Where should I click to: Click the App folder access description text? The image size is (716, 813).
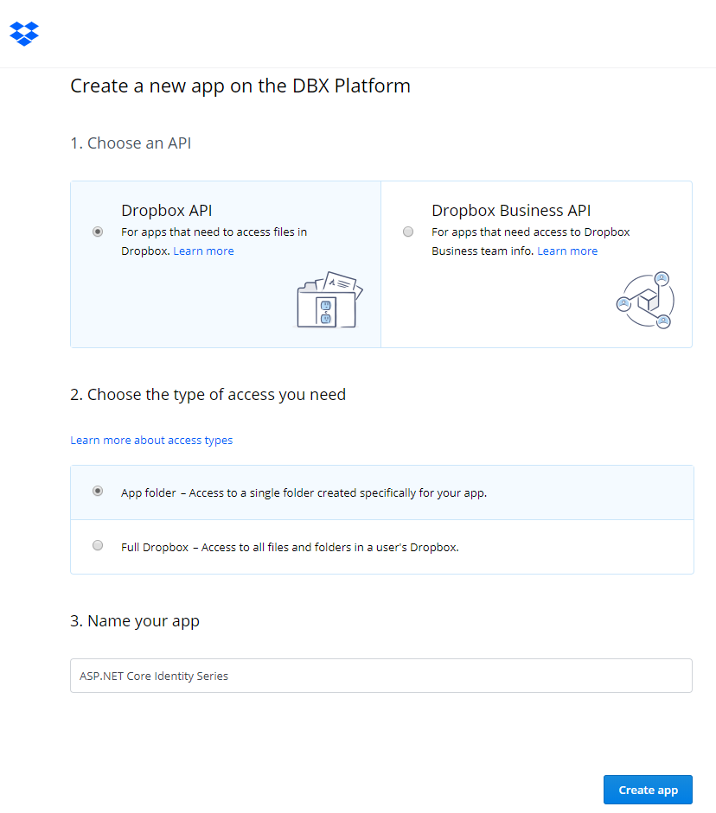click(x=304, y=493)
